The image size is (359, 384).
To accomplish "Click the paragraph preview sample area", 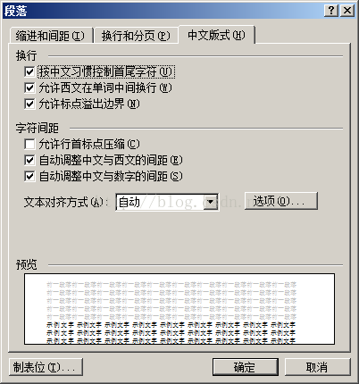I will pos(179,309).
